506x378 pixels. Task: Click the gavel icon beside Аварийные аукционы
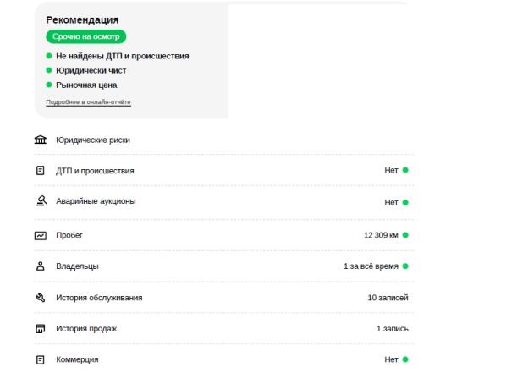click(x=41, y=201)
